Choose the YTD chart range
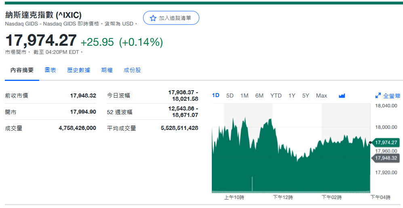 276,96
